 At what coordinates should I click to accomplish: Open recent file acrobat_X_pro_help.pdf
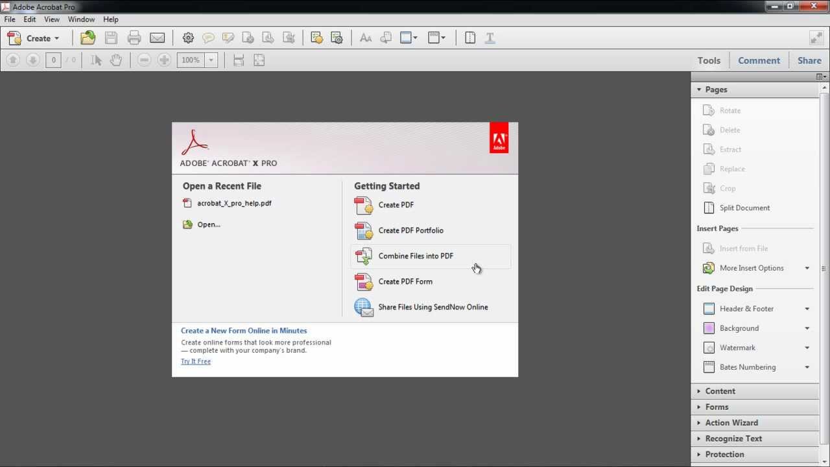pyautogui.click(x=227, y=203)
